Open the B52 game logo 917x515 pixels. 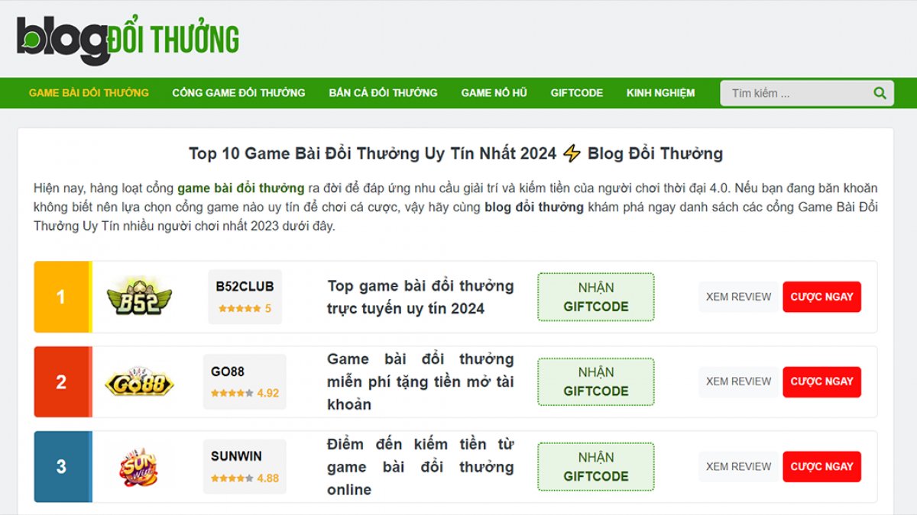139,297
